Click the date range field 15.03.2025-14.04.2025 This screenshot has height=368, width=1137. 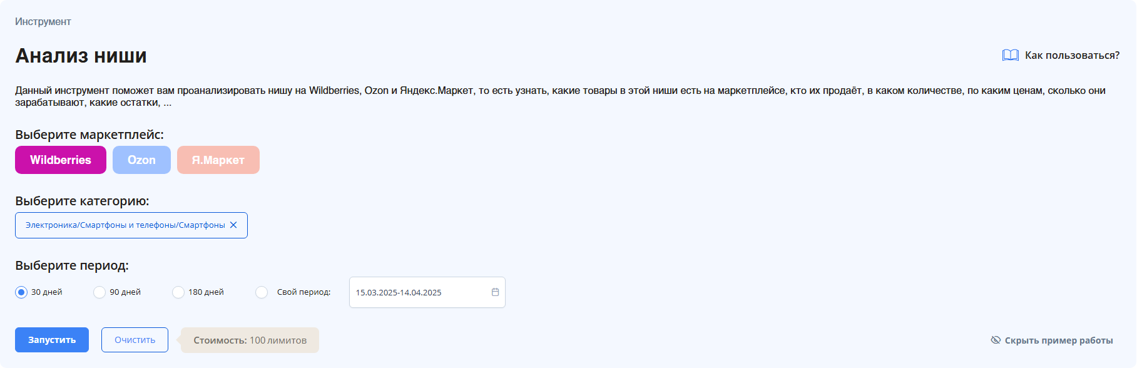tap(419, 292)
